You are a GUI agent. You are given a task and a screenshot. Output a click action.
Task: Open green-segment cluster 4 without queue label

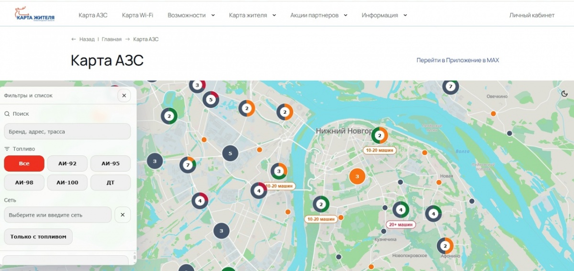433,214
